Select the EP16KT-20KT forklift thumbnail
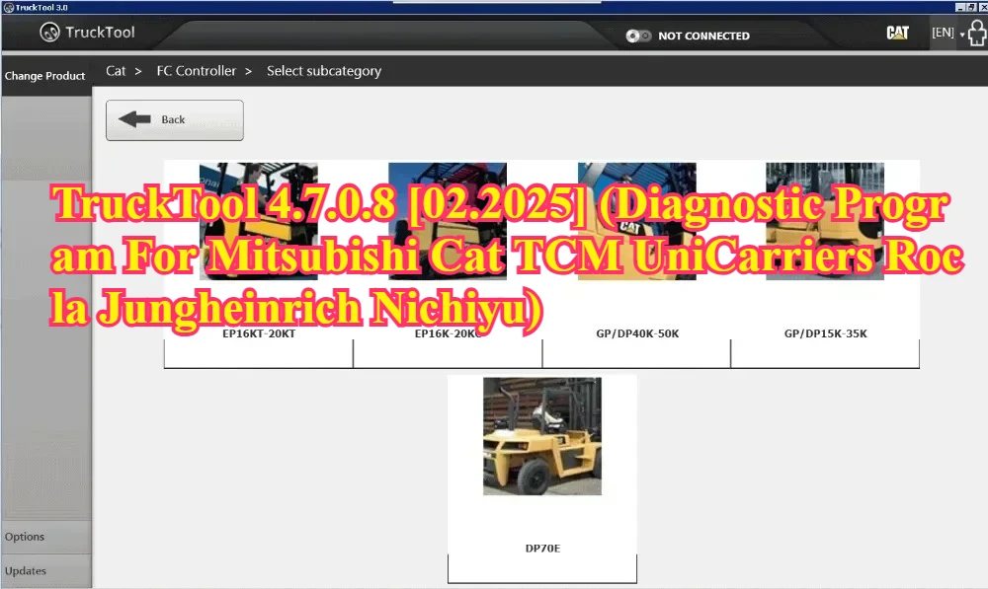The width and height of the screenshot is (988, 589). (258, 221)
